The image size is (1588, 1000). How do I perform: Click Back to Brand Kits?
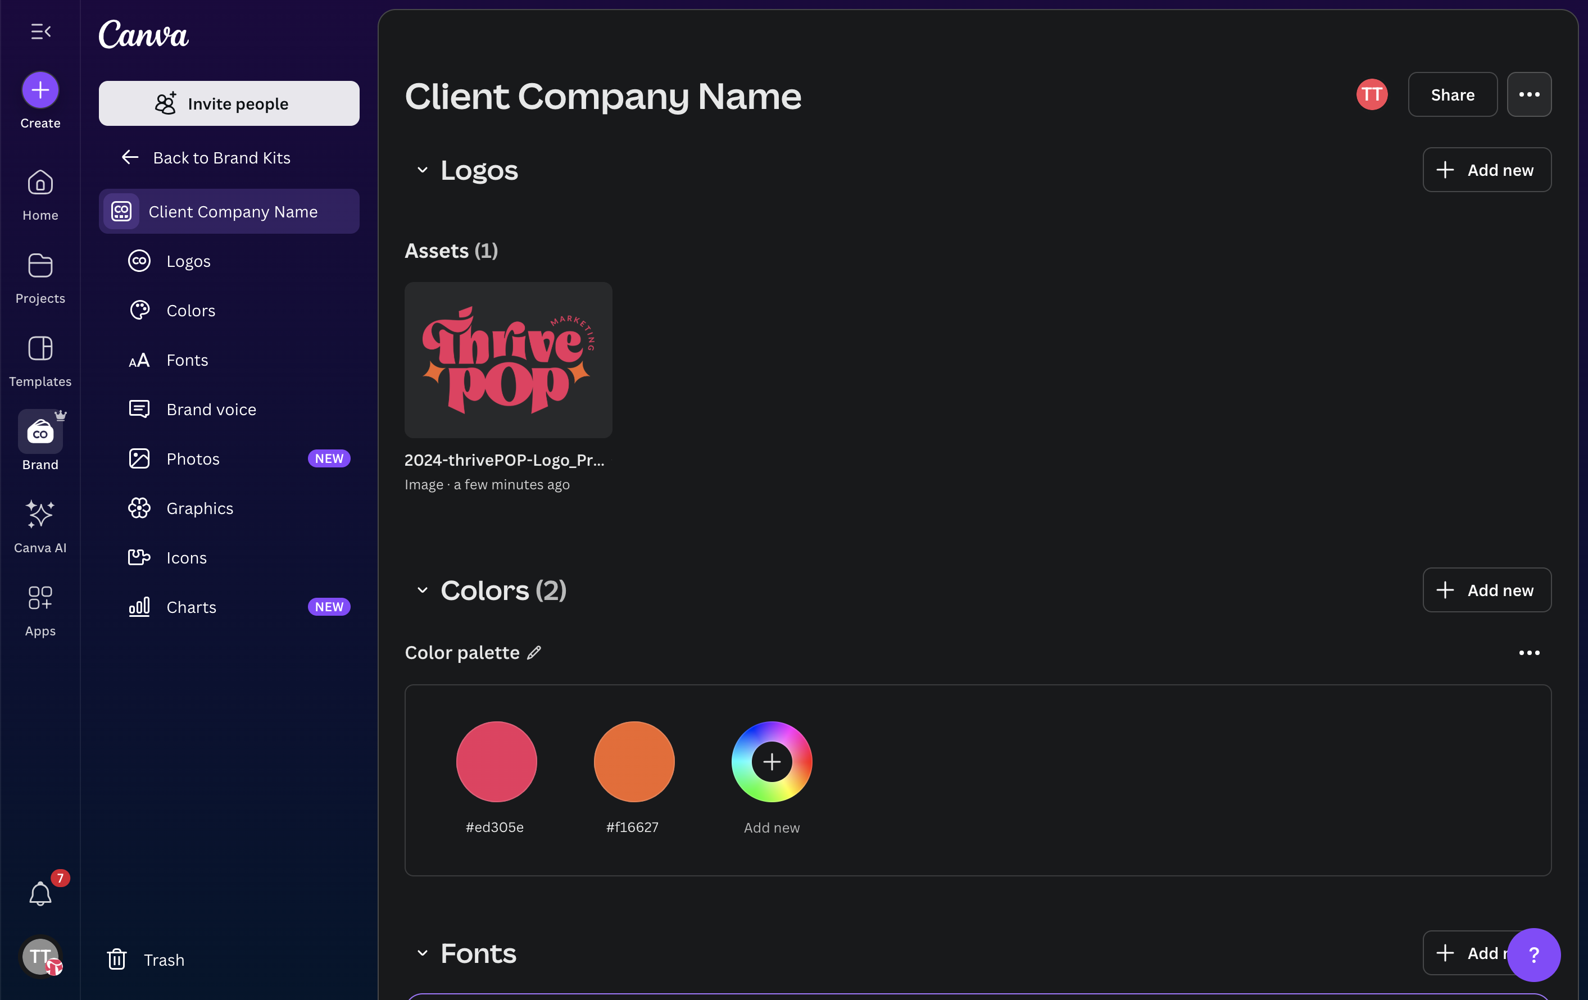tap(206, 157)
